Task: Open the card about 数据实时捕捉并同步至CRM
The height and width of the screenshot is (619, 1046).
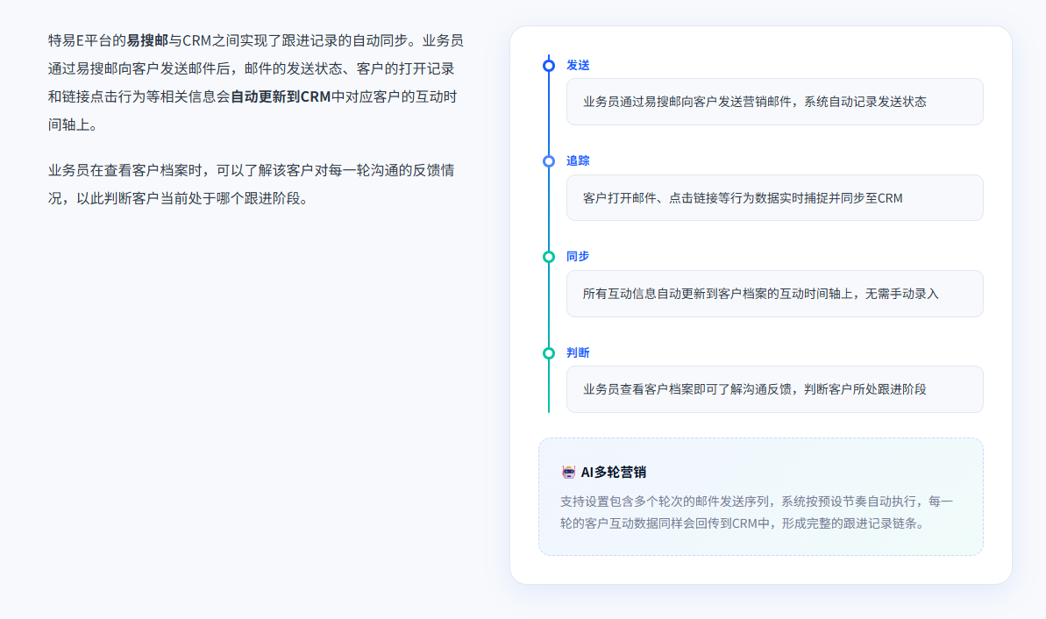Action: [x=774, y=197]
